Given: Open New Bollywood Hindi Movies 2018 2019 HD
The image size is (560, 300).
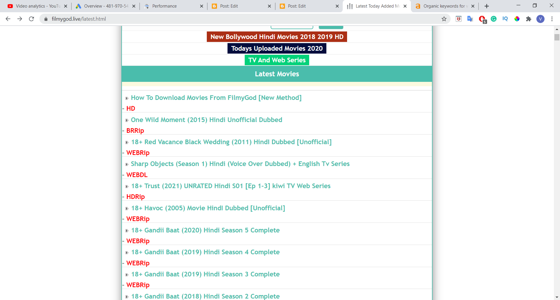Looking at the screenshot, I should tap(277, 37).
